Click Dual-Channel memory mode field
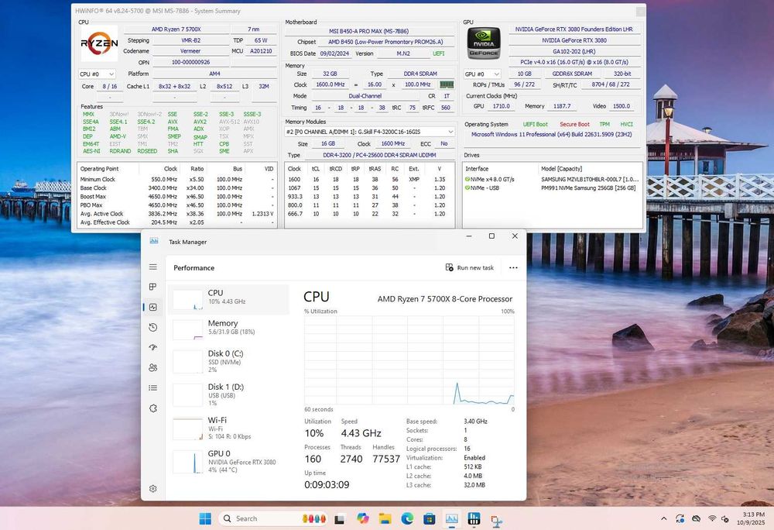Viewport: 774px width, 530px height. pyautogui.click(x=365, y=96)
